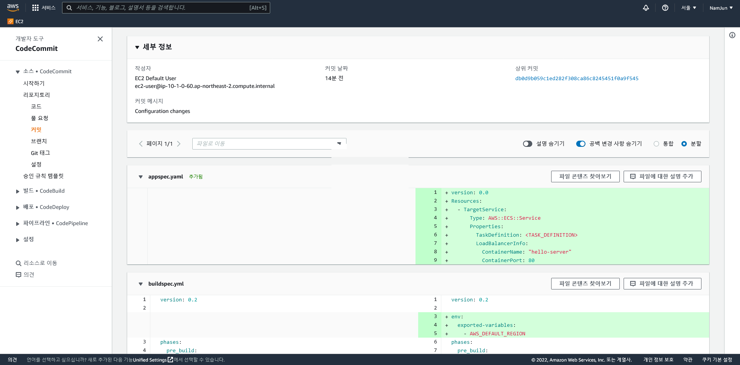Open the AWS home logo
This screenshot has width=740, height=365.
pos(13,7)
